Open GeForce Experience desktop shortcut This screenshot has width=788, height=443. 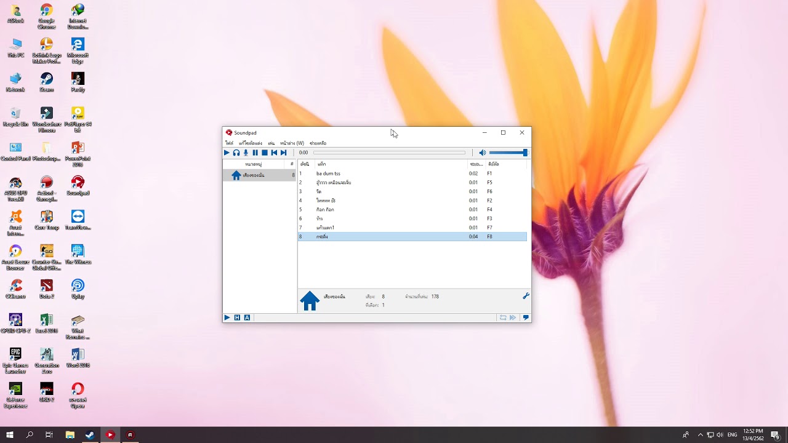pos(15,396)
